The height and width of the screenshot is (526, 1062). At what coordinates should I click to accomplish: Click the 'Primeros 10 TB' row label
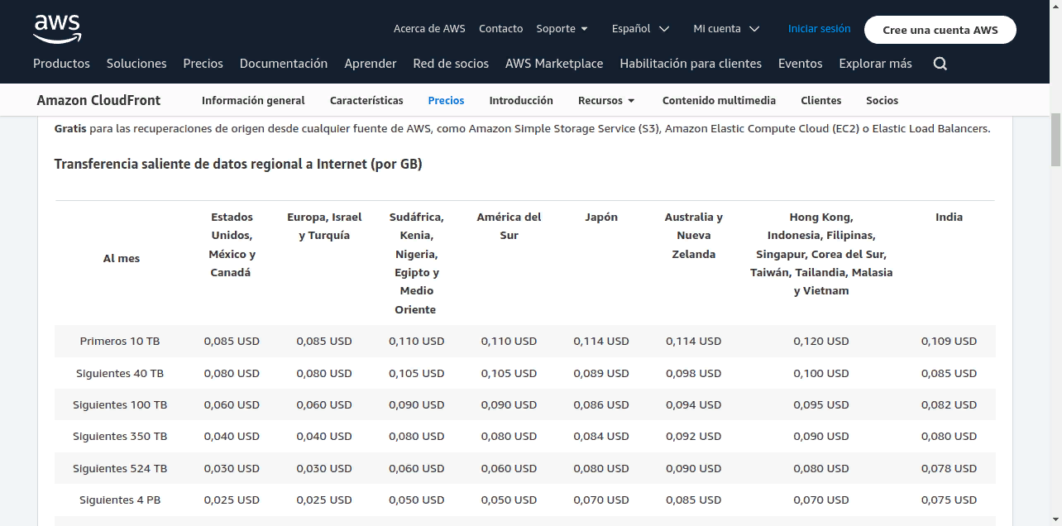120,341
